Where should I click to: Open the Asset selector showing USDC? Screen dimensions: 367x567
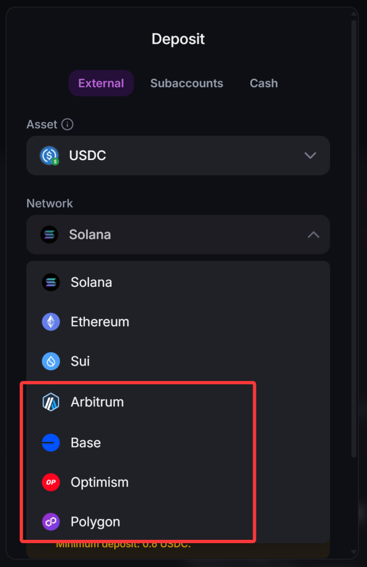[x=178, y=156]
